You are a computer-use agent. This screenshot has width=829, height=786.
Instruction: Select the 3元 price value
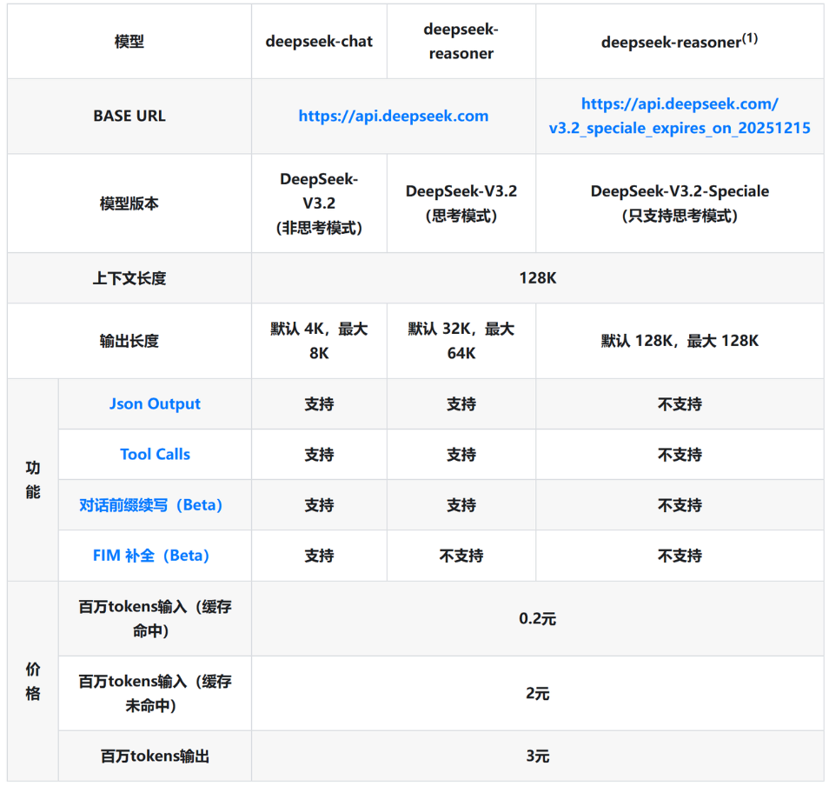click(x=538, y=756)
